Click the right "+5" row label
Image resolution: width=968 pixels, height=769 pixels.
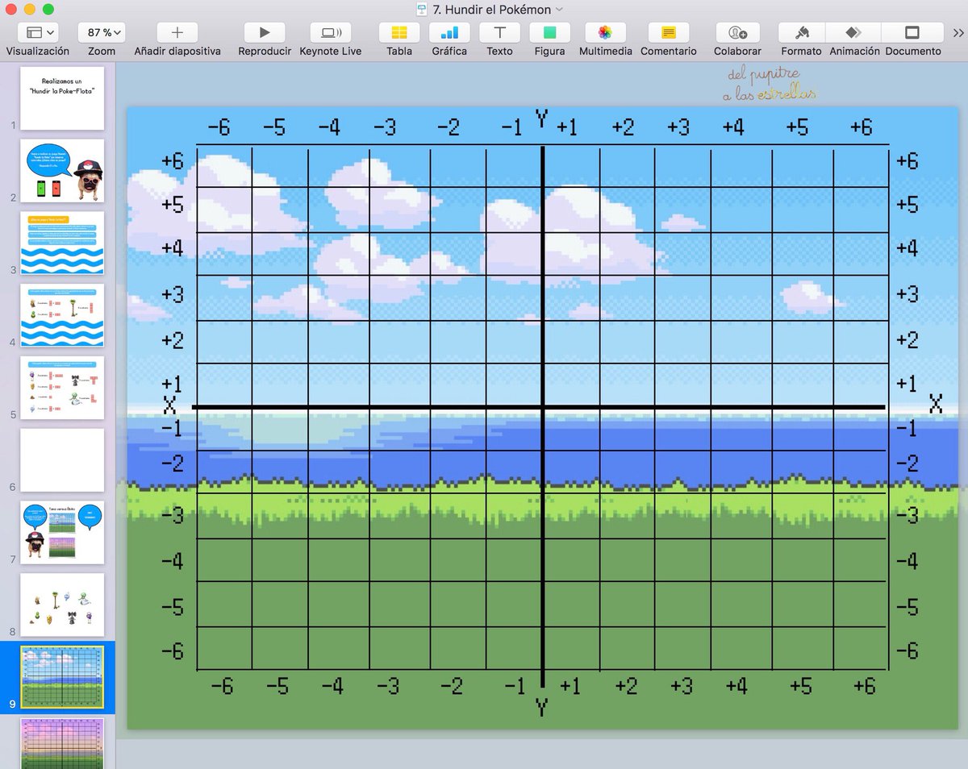pyautogui.click(x=907, y=205)
